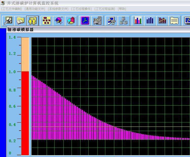
Task: Open the pie chart toolbar icon
Action: point(59,21)
